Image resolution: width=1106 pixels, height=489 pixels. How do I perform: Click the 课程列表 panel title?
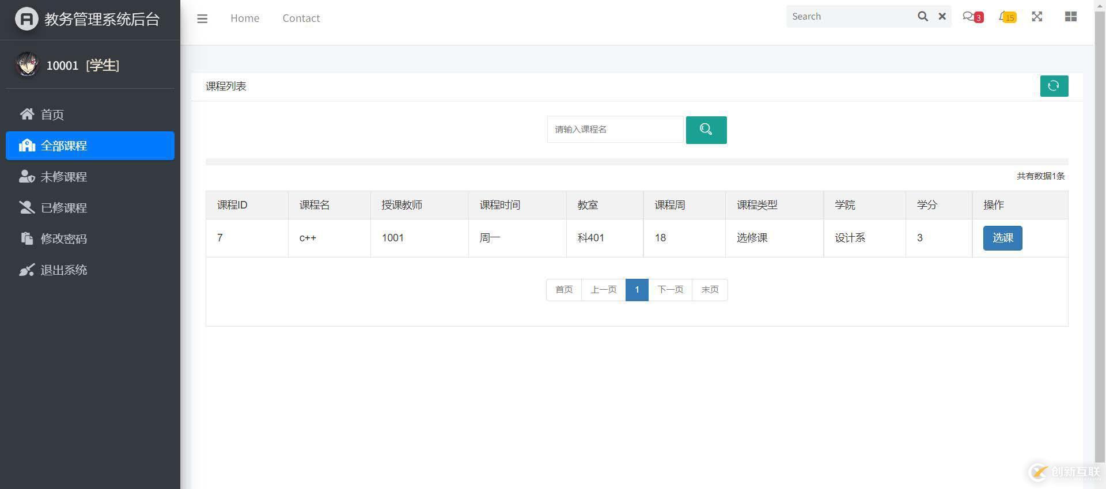tap(226, 86)
